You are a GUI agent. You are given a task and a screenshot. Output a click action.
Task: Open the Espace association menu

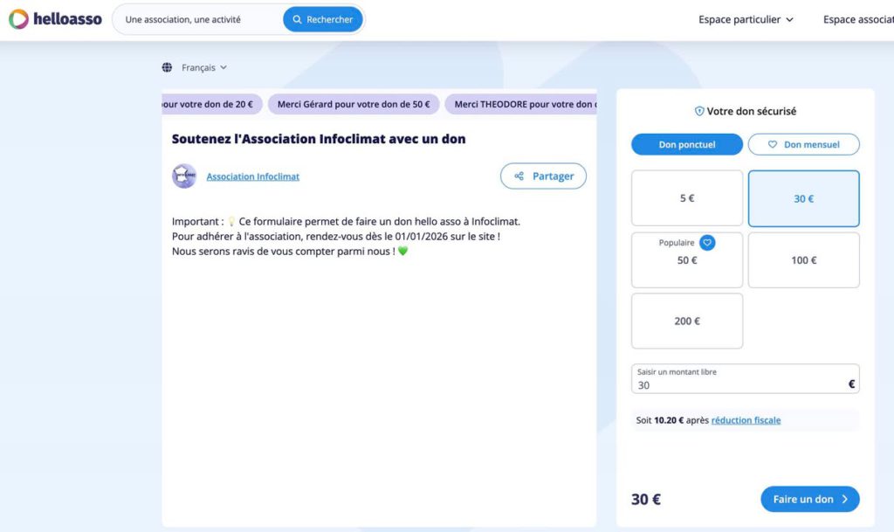pyautogui.click(x=858, y=19)
